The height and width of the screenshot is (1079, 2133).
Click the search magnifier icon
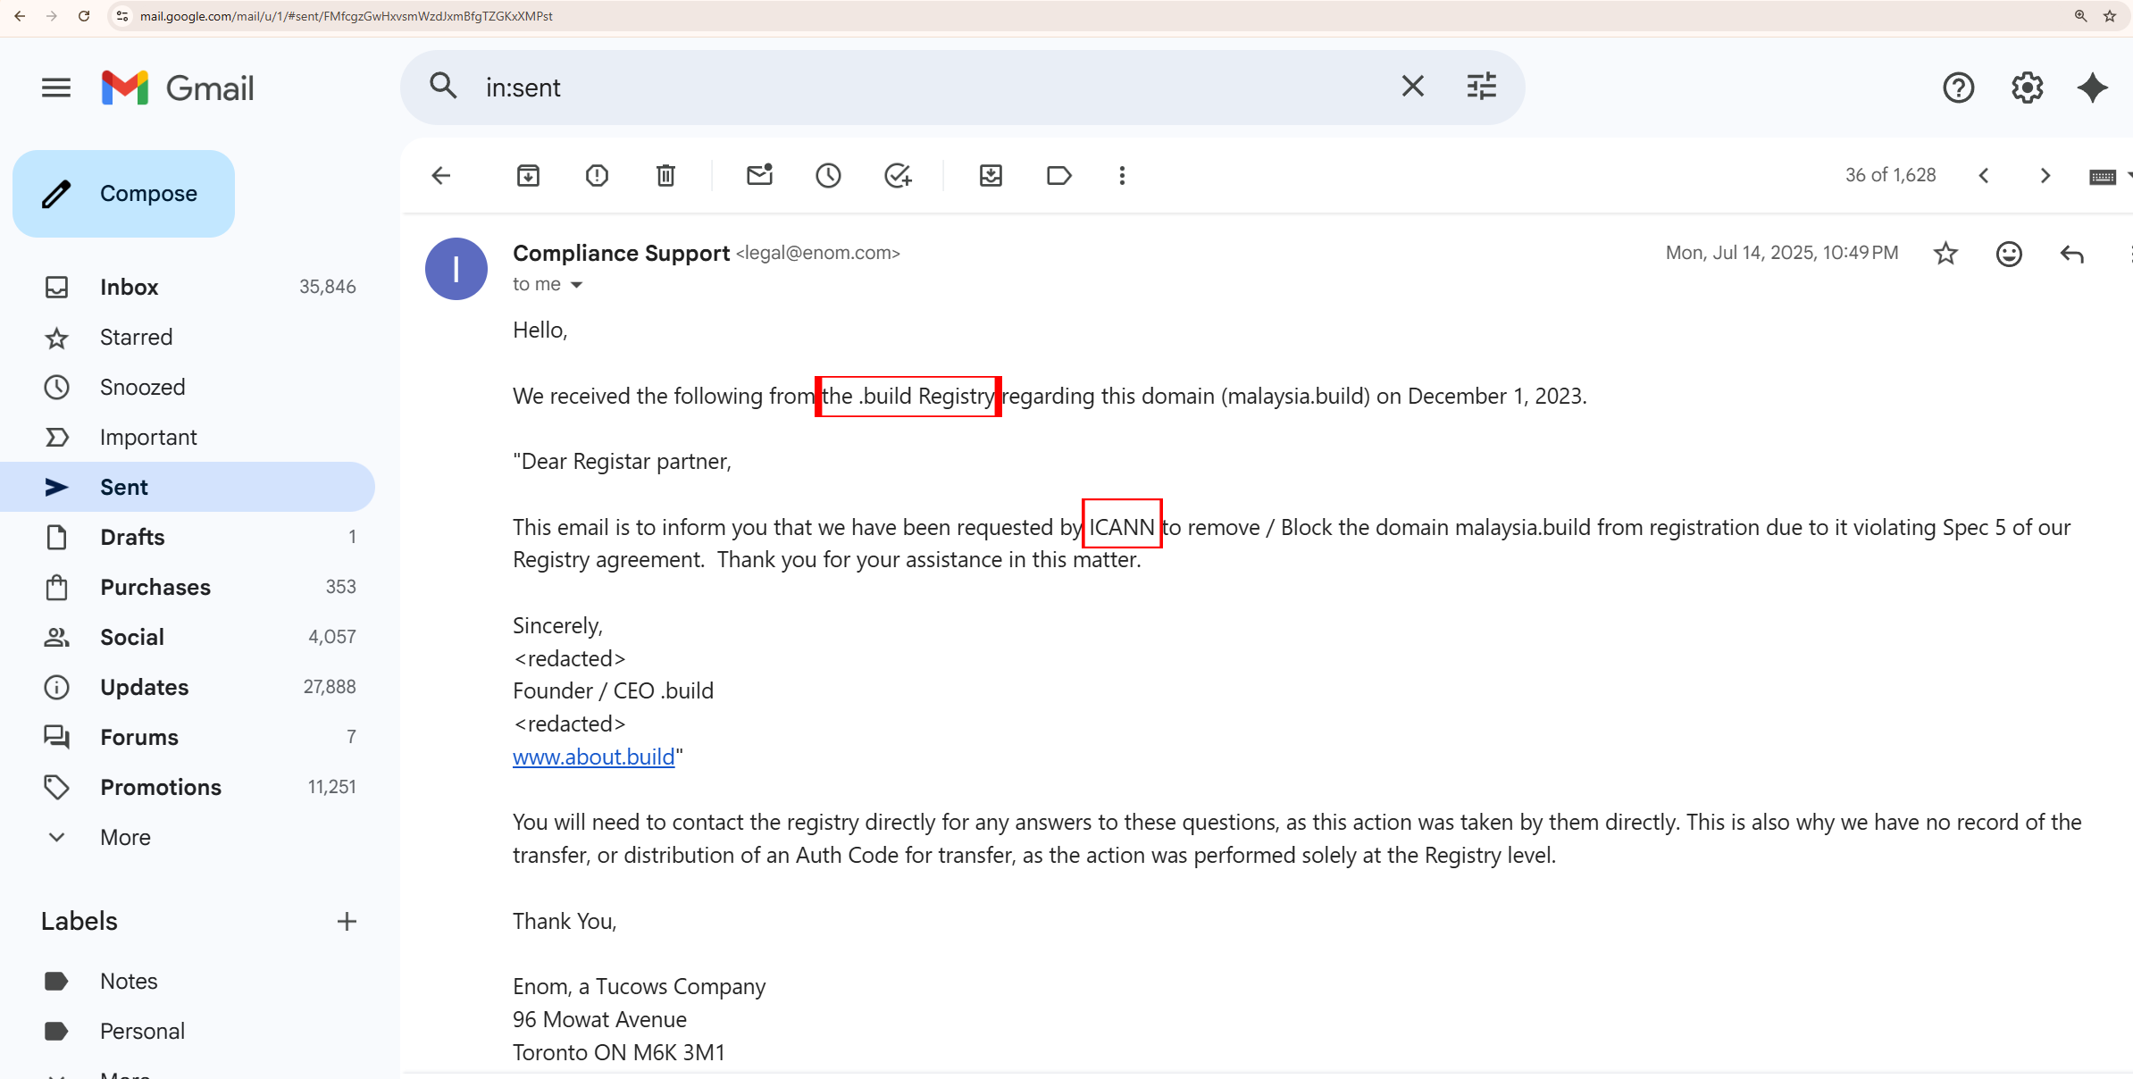(x=444, y=87)
